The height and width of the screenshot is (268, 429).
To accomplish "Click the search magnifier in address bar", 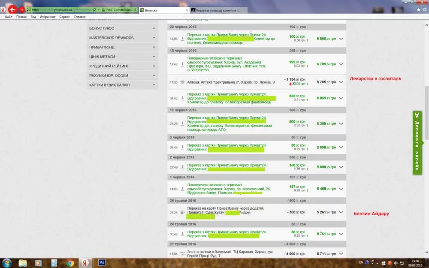I will tap(95, 10).
